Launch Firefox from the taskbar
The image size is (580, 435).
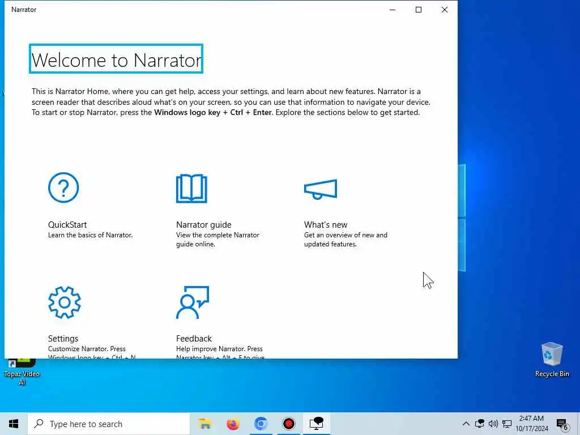coord(233,424)
